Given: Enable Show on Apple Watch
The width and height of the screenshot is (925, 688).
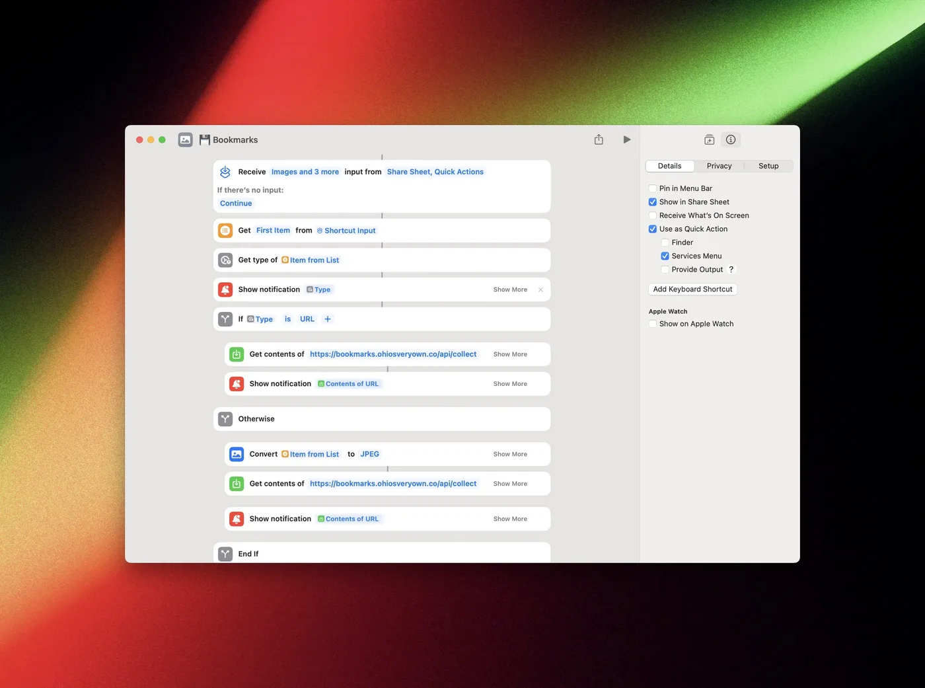Looking at the screenshot, I should (653, 324).
